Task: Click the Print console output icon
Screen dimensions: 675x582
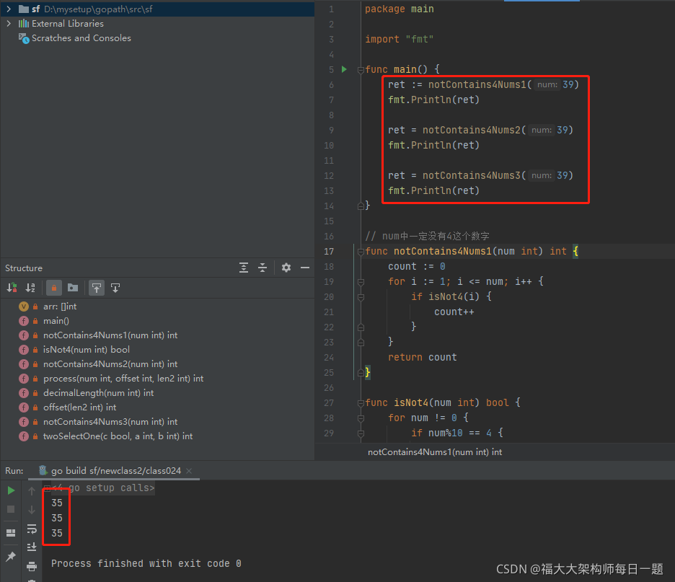Action: 32,566
